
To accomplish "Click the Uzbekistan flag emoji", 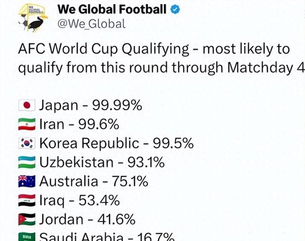I will 27,162.
